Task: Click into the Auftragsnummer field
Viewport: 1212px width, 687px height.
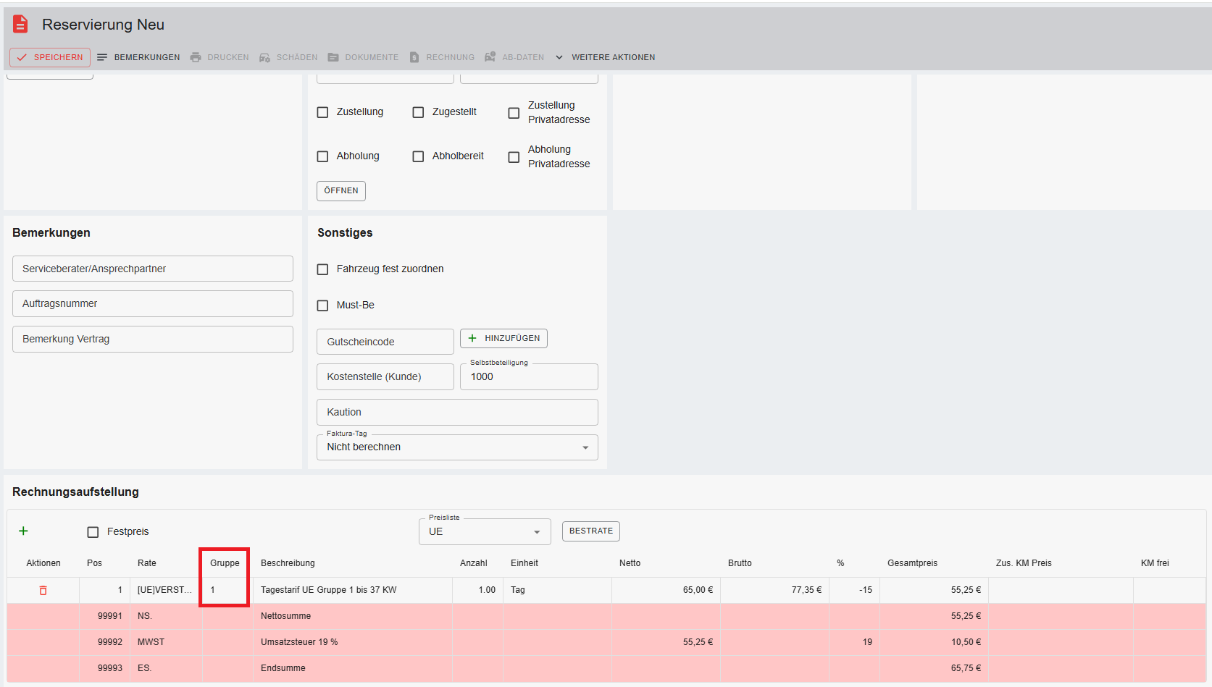Action: pos(153,304)
